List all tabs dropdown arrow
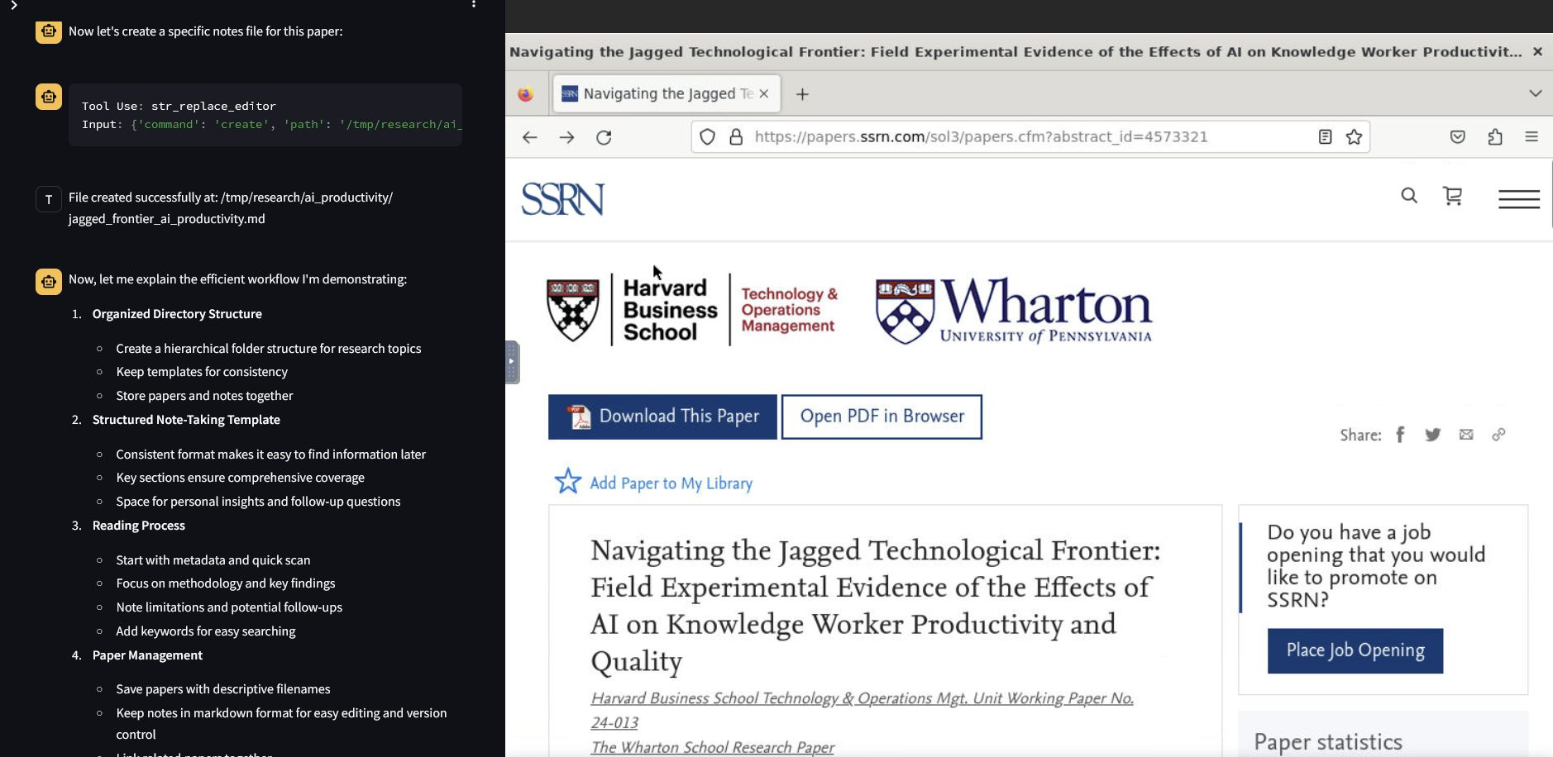The height and width of the screenshot is (757, 1553). [x=1536, y=93]
